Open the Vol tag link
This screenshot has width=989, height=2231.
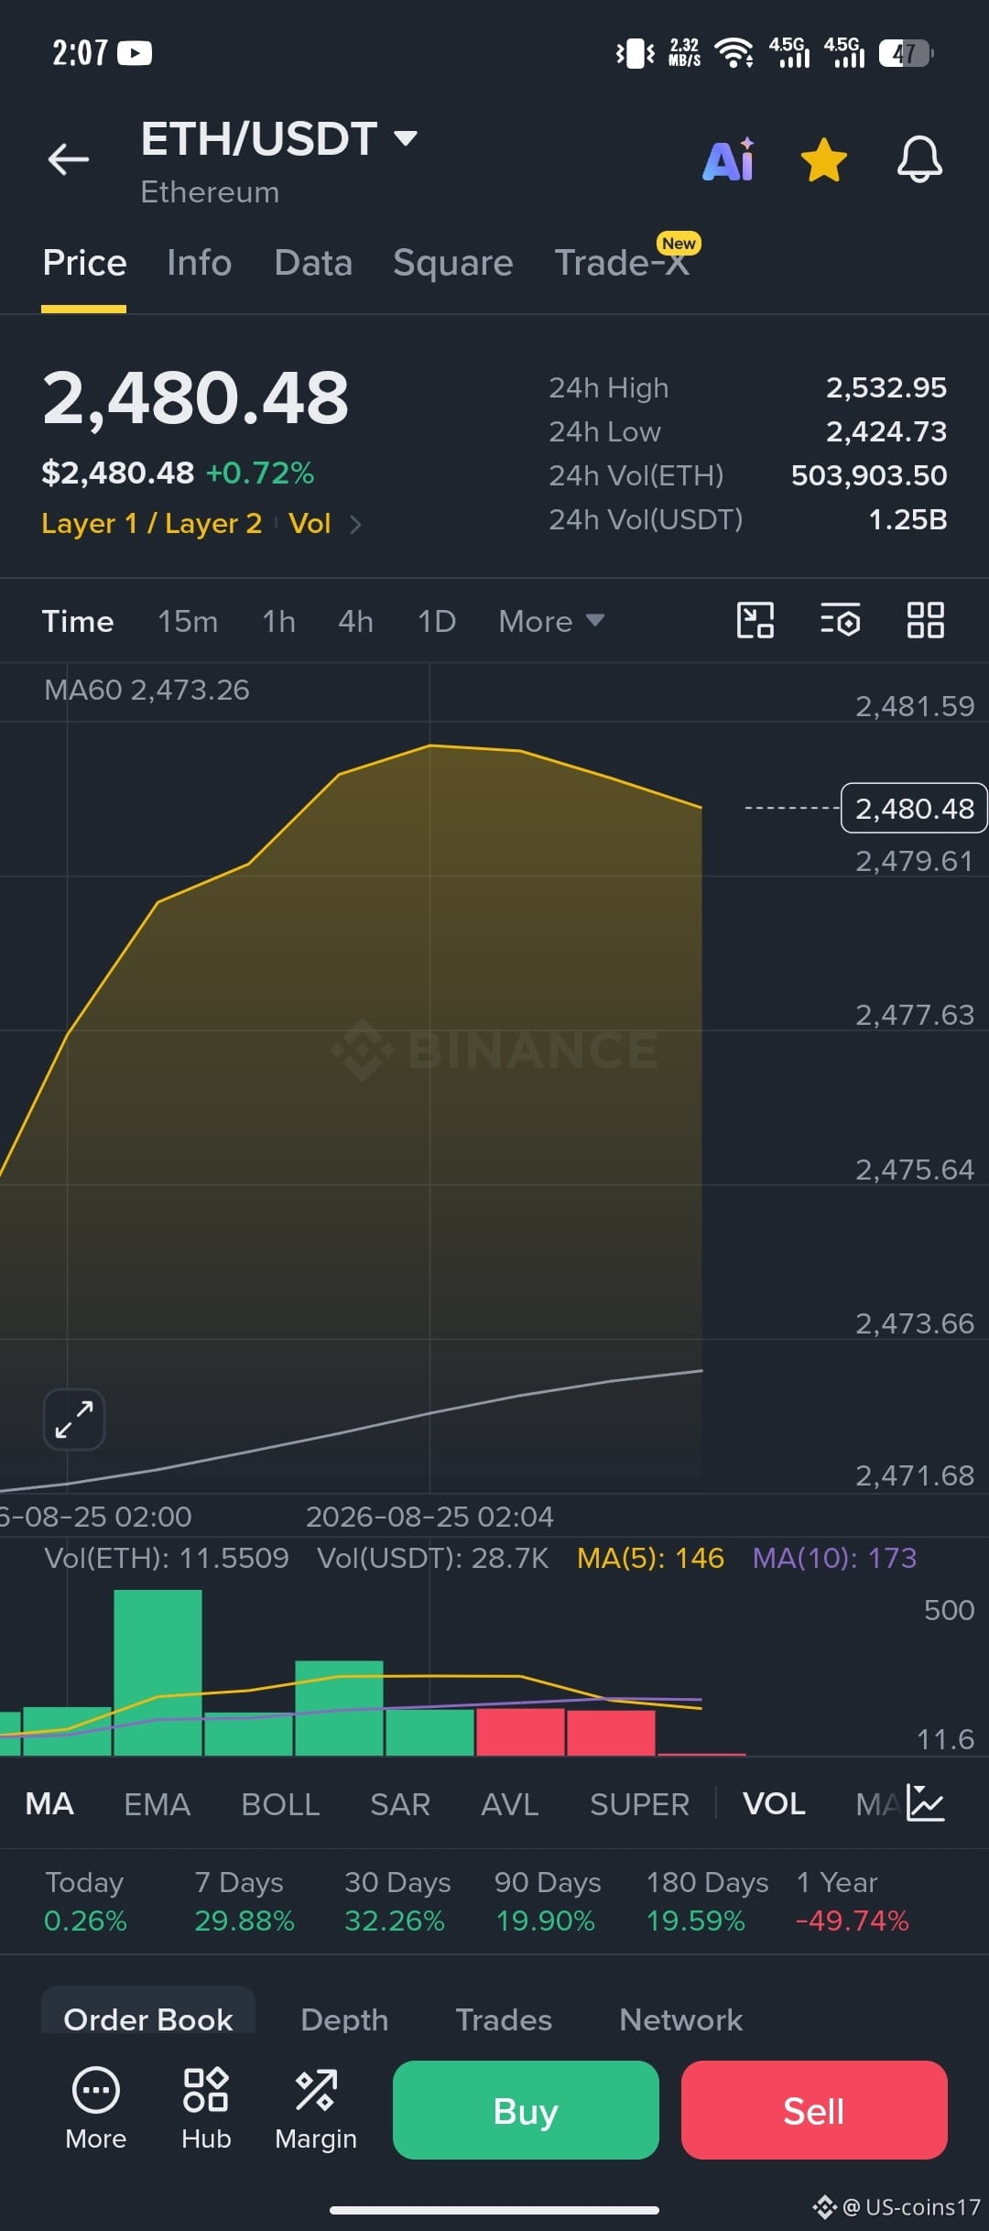310,523
